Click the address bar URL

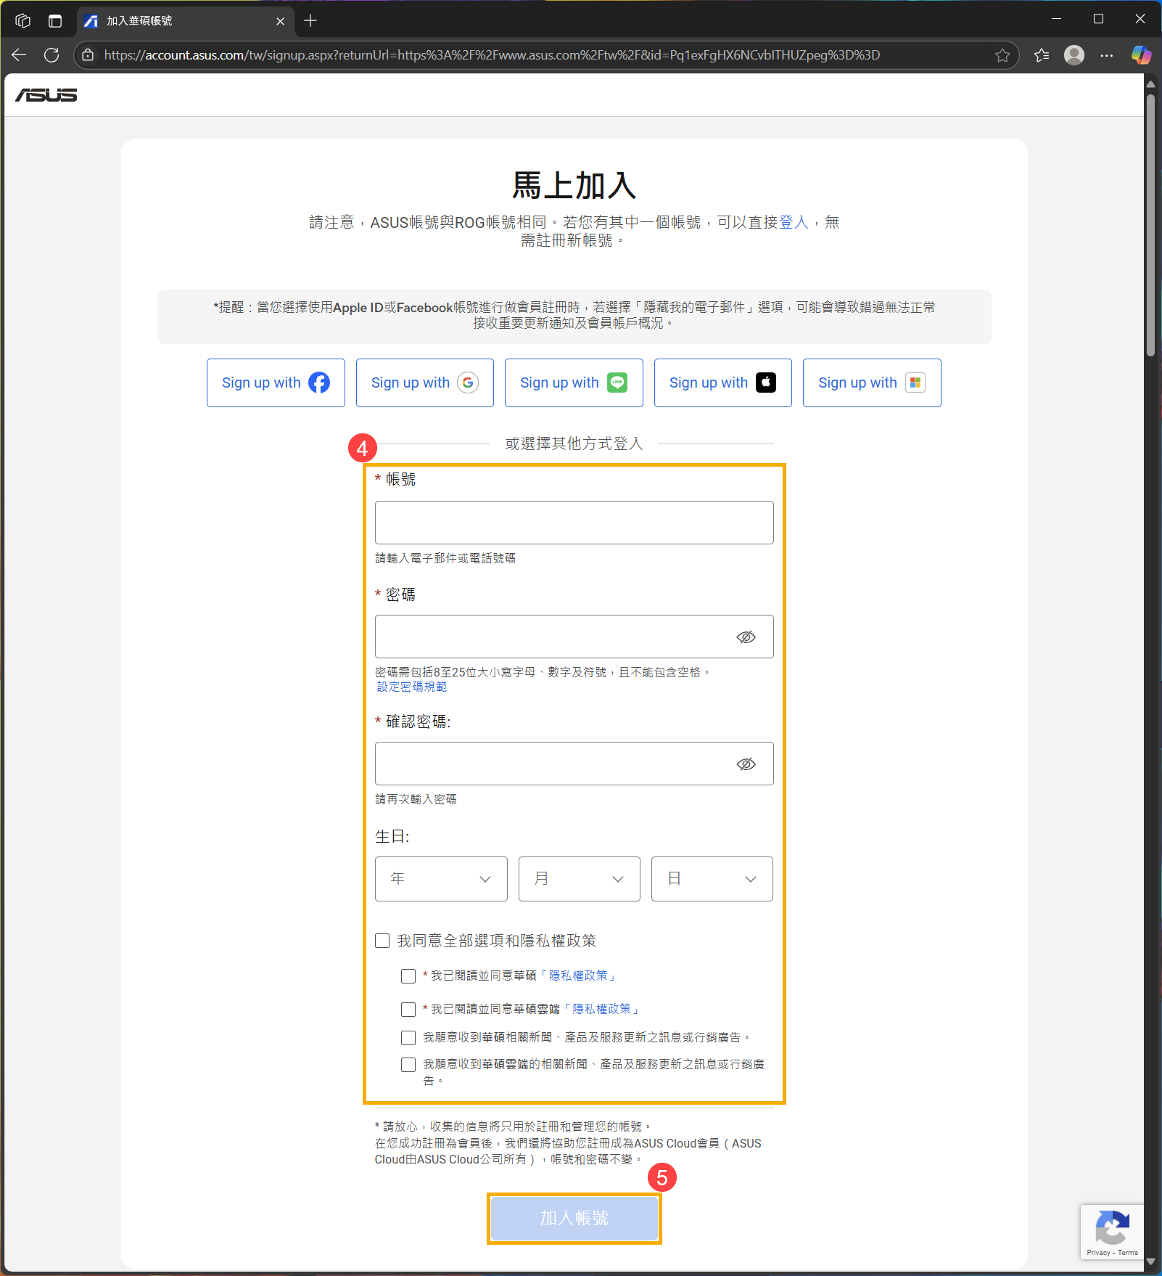click(492, 55)
